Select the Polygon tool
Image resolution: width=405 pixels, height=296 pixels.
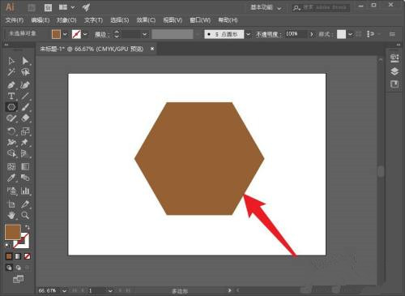click(x=11, y=107)
